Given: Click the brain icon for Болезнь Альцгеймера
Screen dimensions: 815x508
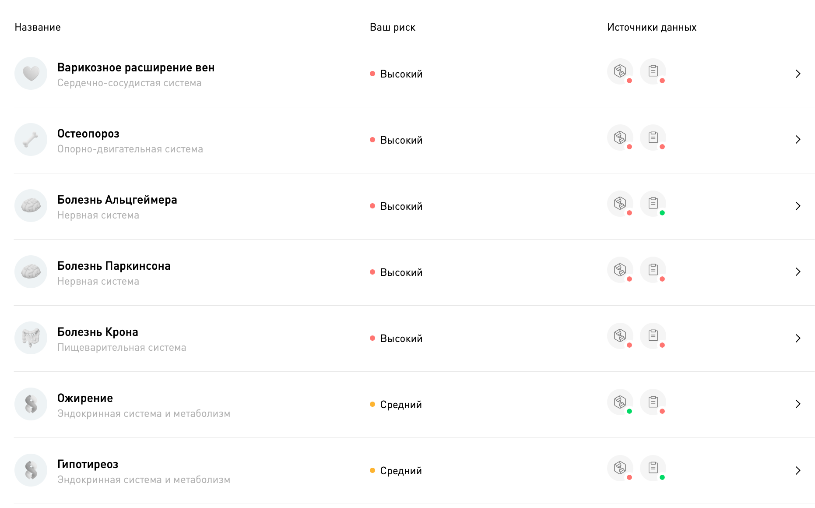Looking at the screenshot, I should 31,206.
